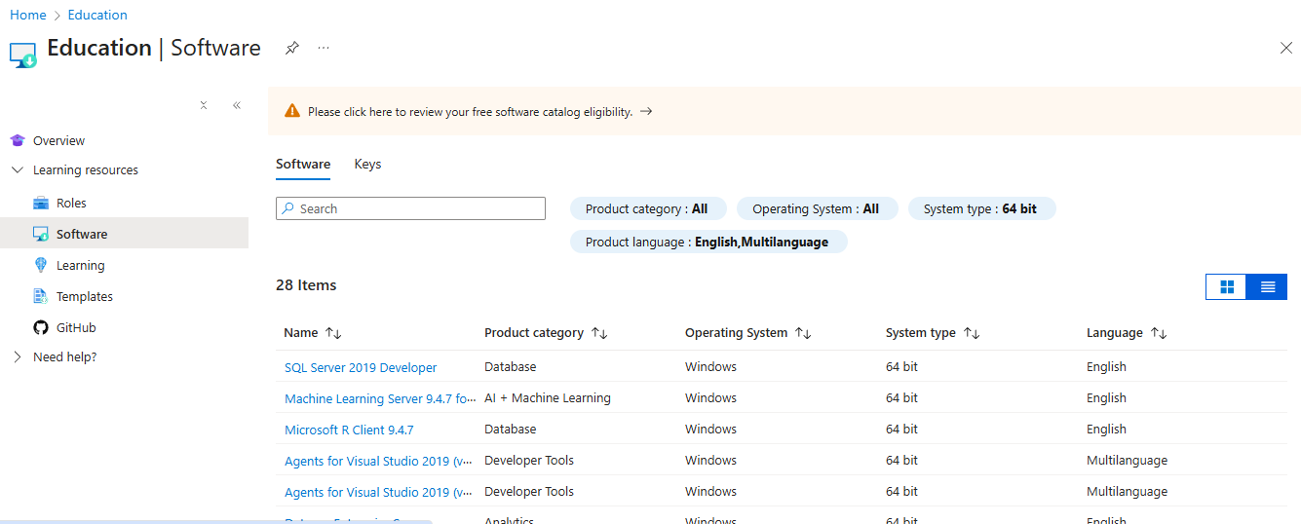Open Microsoft R Client 9.4.7
The image size is (1301, 524).
coord(349,430)
